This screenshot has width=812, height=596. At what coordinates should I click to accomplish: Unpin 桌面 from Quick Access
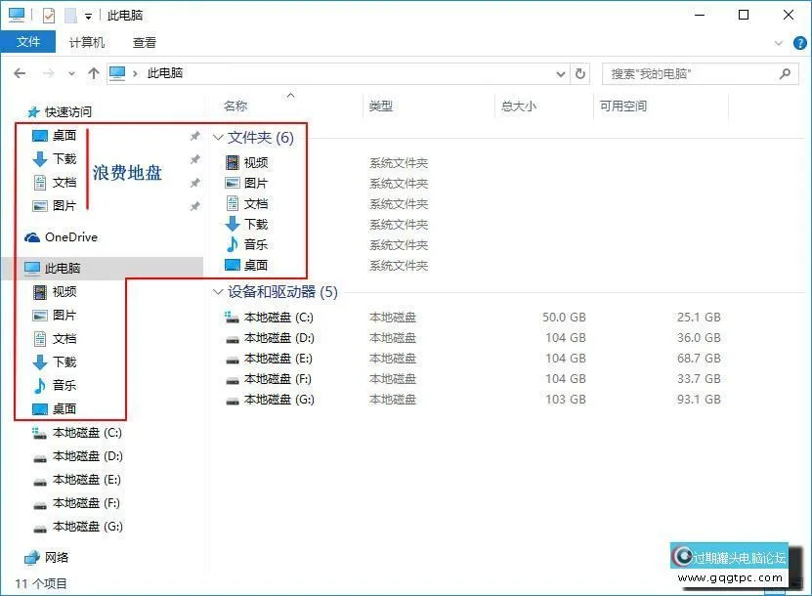193,136
